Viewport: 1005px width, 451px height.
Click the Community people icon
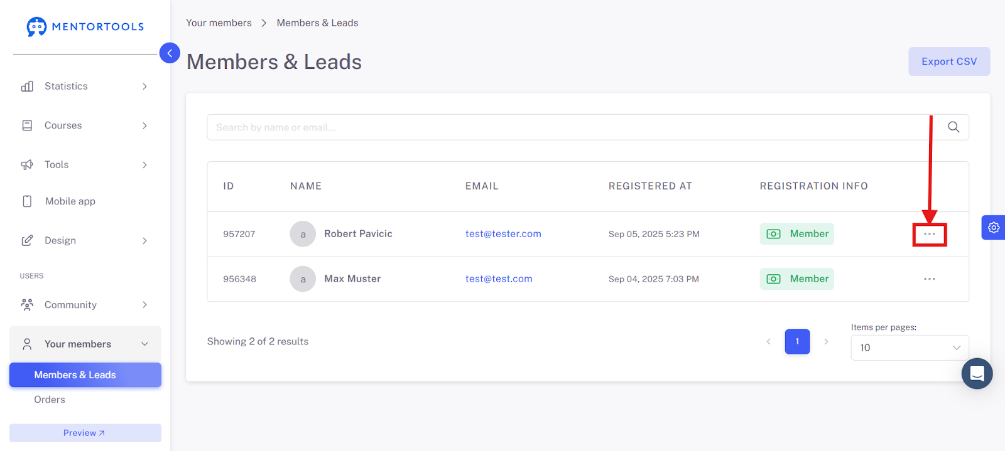tap(27, 305)
